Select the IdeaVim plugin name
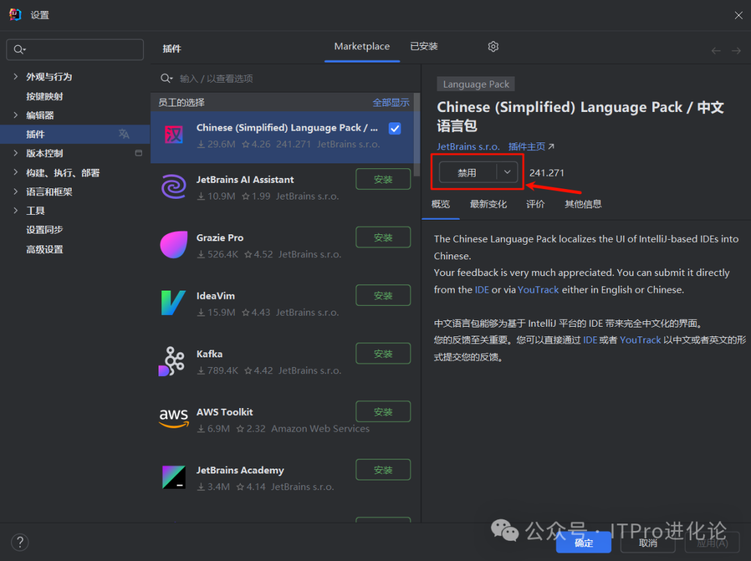Viewport: 751px width, 561px height. [216, 296]
